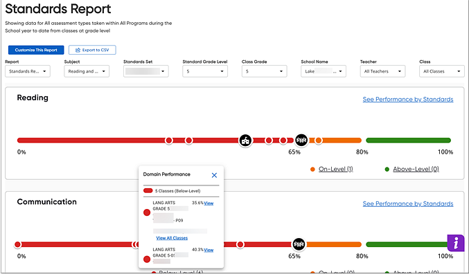Image resolution: width=469 pixels, height=274 pixels.
Task: Expand the School Name dropdown
Action: (324, 71)
